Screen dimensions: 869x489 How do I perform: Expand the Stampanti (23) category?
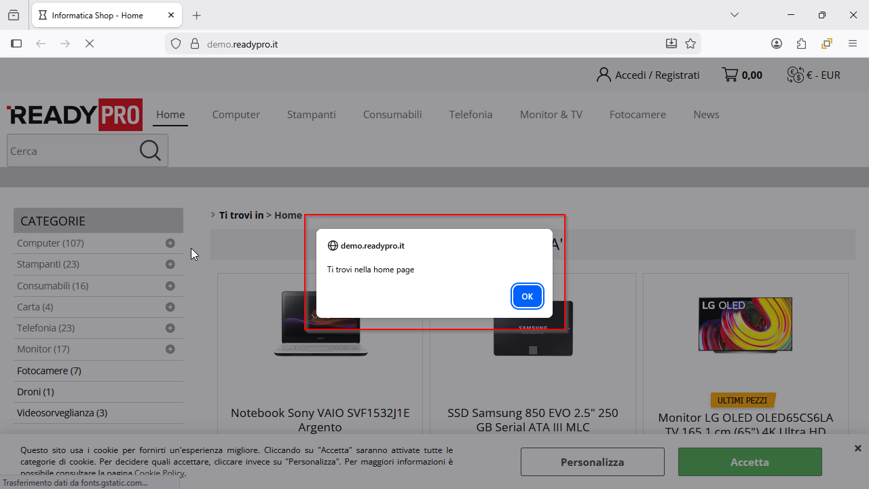[170, 264]
